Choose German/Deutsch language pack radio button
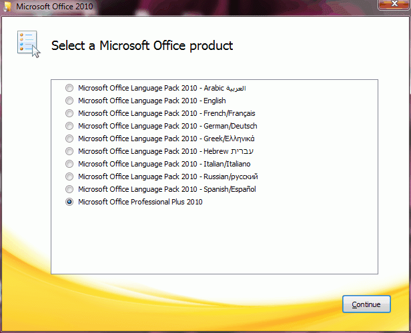411x333 pixels. coord(69,126)
